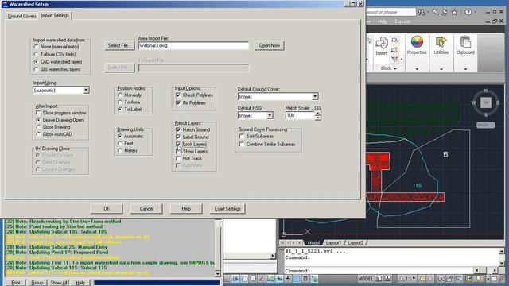Click Create Block icon beside Insert

tap(394, 41)
